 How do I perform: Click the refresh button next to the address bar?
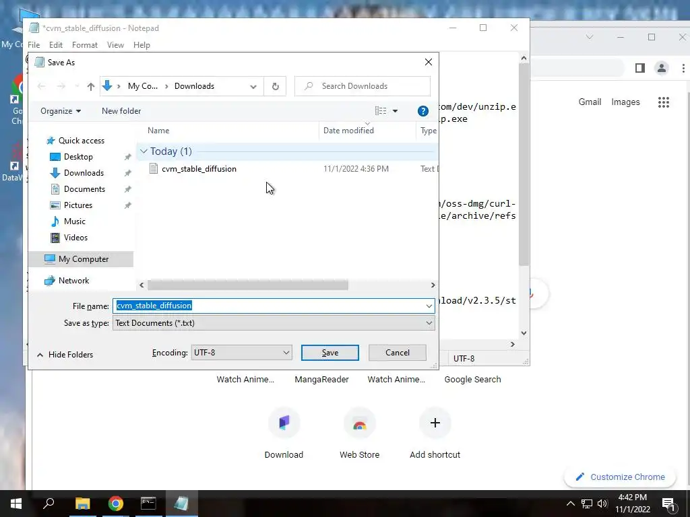[x=276, y=86]
